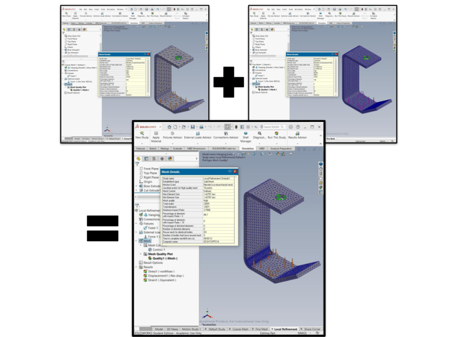Click New Study in the bottom SolidWorks window

[x=142, y=135]
